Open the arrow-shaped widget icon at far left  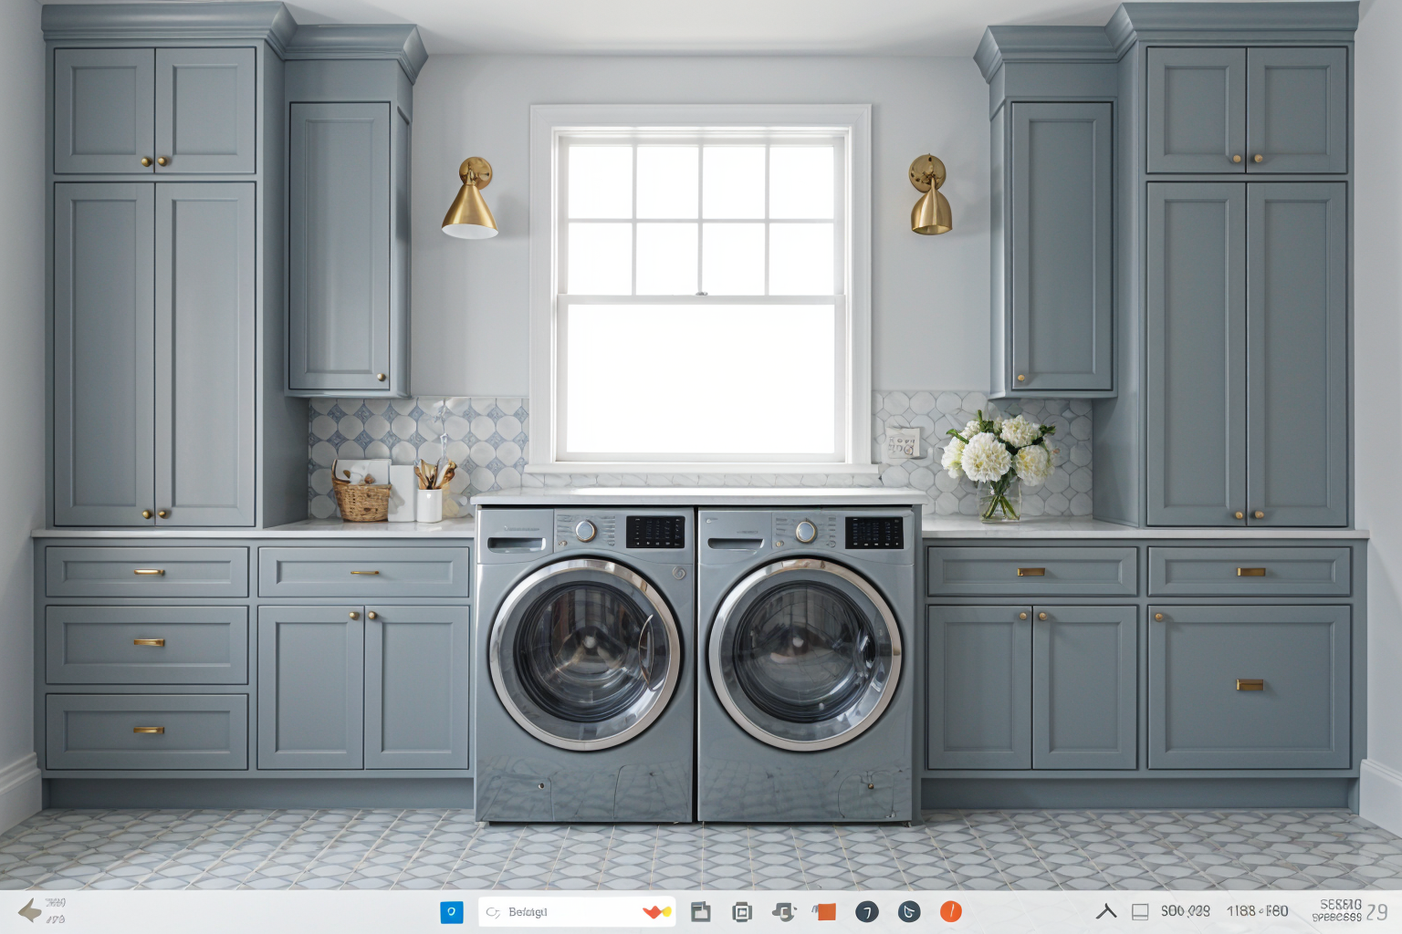[x=29, y=910]
